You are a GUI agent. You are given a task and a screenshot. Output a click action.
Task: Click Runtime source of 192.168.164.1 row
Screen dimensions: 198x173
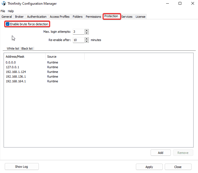tap(53, 81)
